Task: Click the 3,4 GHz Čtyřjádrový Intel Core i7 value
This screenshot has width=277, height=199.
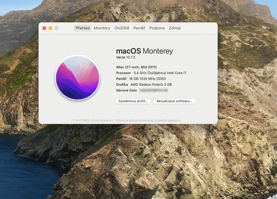Action: click(160, 73)
